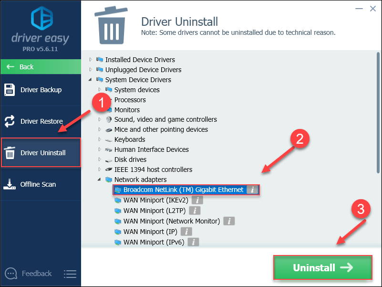Show info for WAN Miniport (L2TP)
The height and width of the screenshot is (287, 382).
pyautogui.click(x=195, y=211)
